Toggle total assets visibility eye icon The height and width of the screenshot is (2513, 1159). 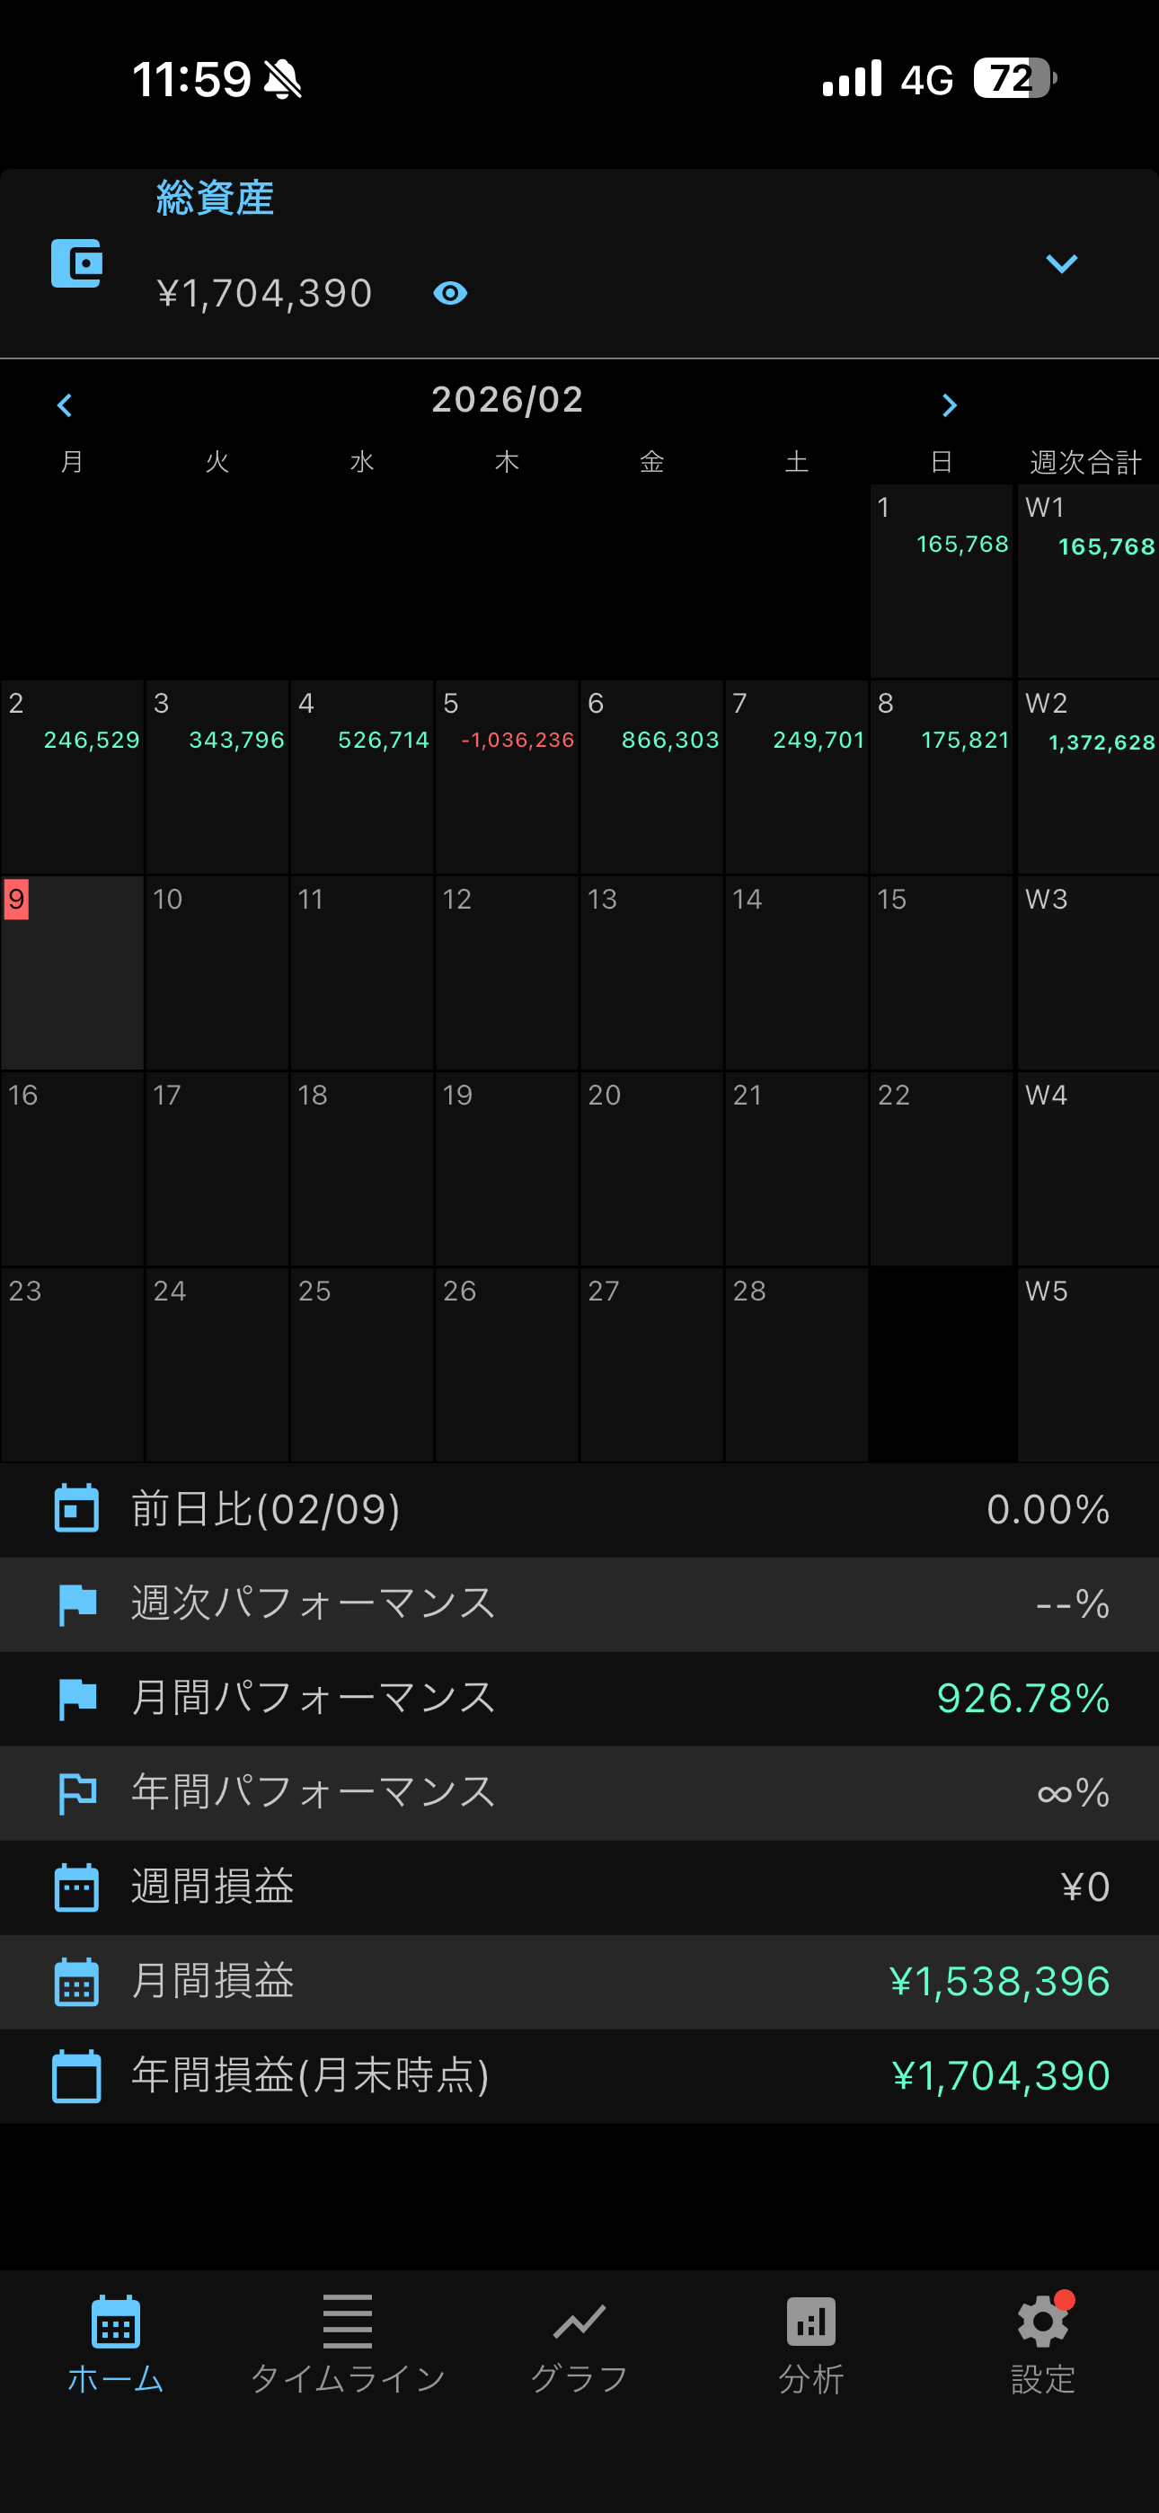point(450,293)
